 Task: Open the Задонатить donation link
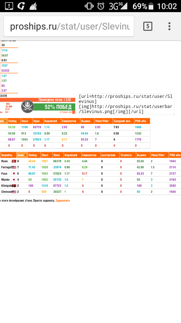(63, 201)
